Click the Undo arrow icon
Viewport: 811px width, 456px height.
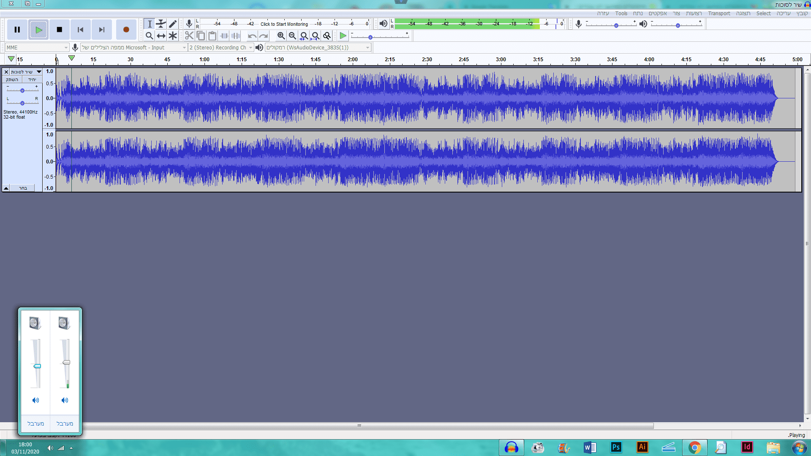click(x=252, y=36)
